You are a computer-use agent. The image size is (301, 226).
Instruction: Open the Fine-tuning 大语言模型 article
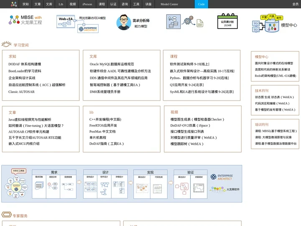[36, 126]
